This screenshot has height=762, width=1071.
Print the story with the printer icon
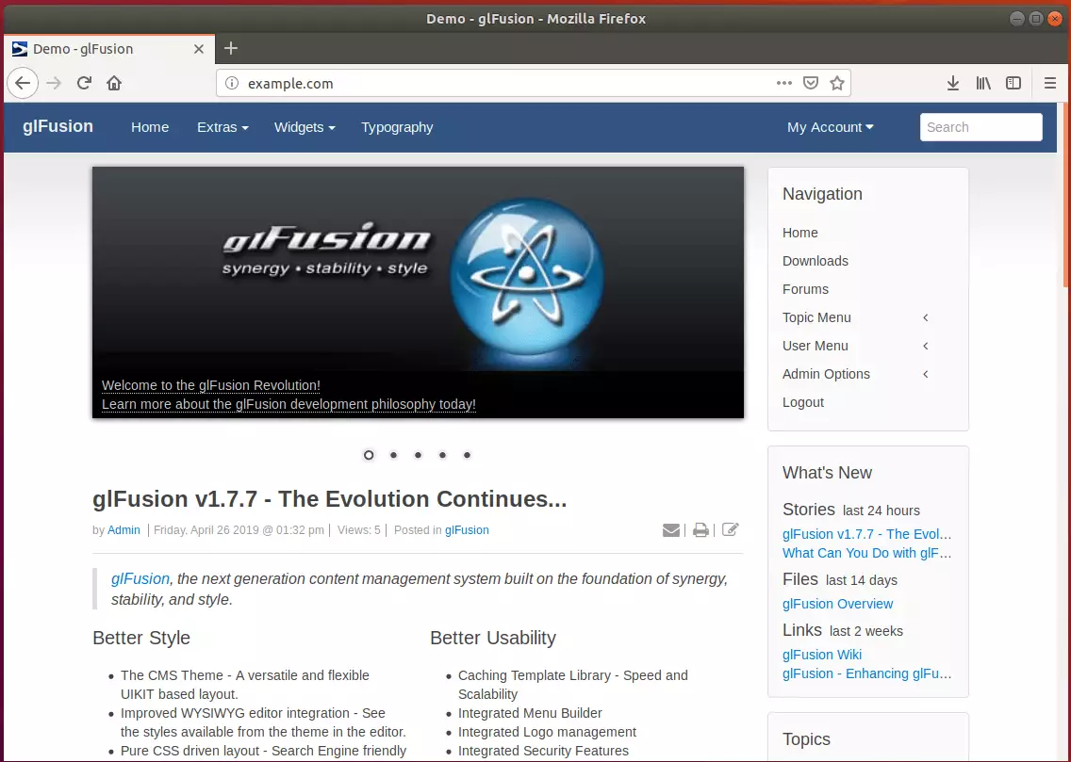700,530
